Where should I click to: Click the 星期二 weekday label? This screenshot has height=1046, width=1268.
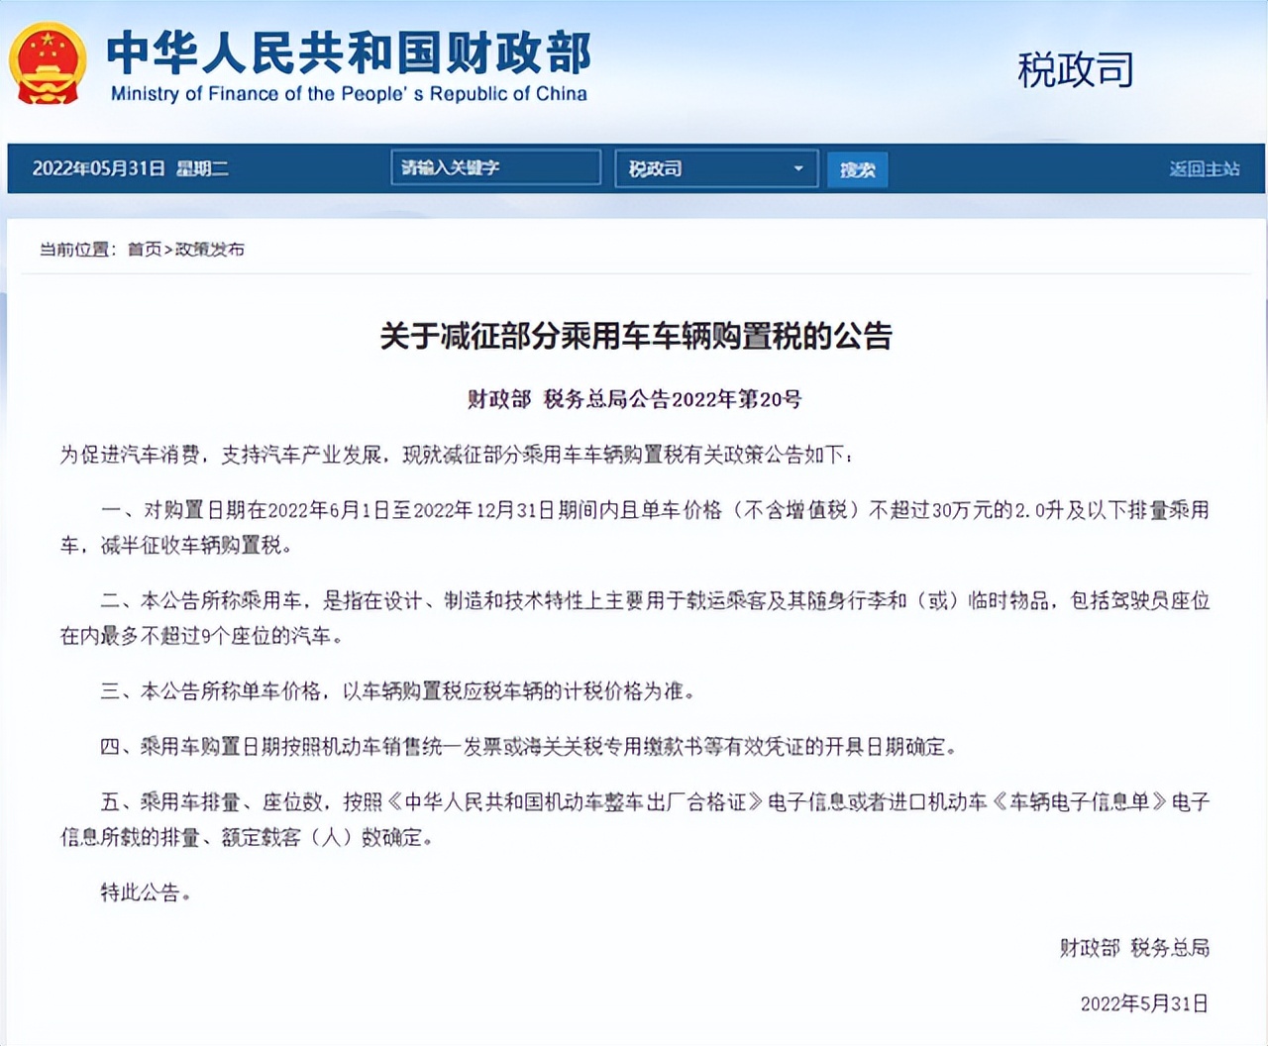205,168
